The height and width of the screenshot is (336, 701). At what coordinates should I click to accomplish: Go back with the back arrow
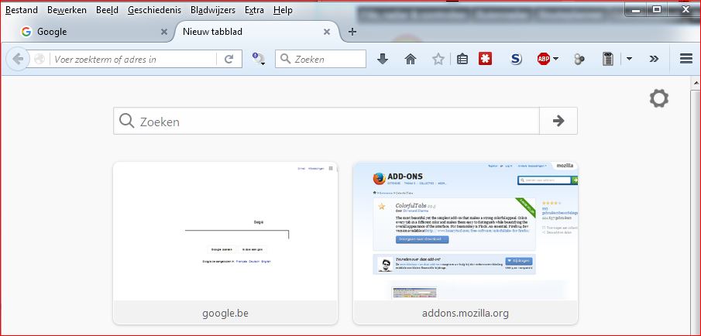tap(18, 59)
